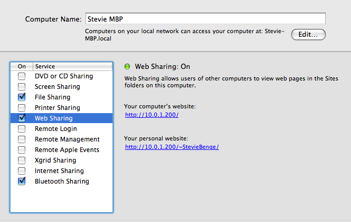351x222 pixels.
Task: Uncheck the Web Sharing checkbox
Action: (22, 118)
